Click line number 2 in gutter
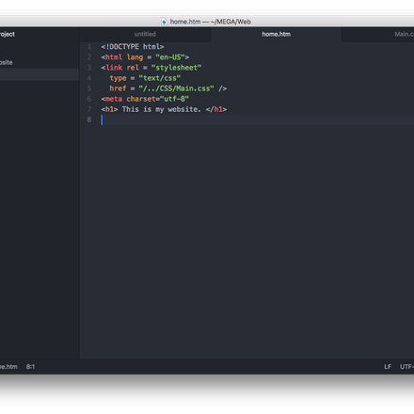Image resolution: width=414 pixels, height=414 pixels. tap(89, 57)
